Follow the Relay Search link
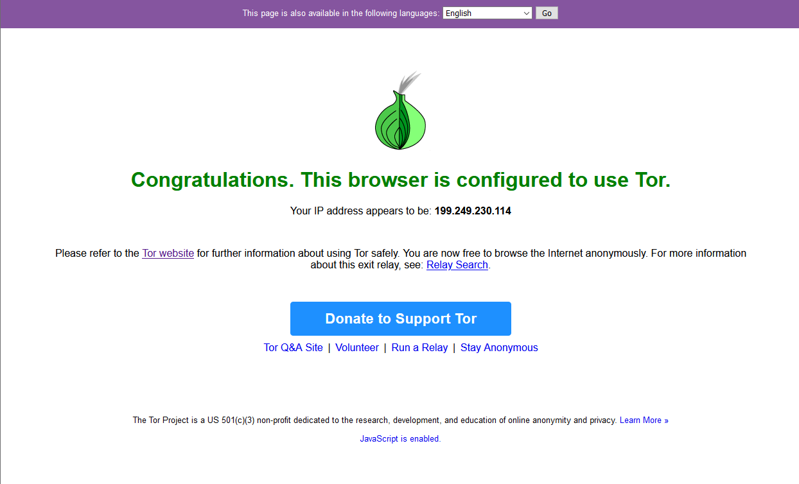This screenshot has height=484, width=799. click(x=457, y=264)
